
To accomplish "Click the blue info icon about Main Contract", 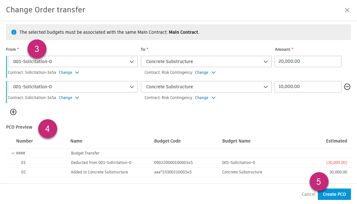I will click(14, 32).
